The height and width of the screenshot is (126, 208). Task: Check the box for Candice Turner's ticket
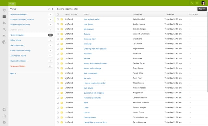click(x=58, y=63)
